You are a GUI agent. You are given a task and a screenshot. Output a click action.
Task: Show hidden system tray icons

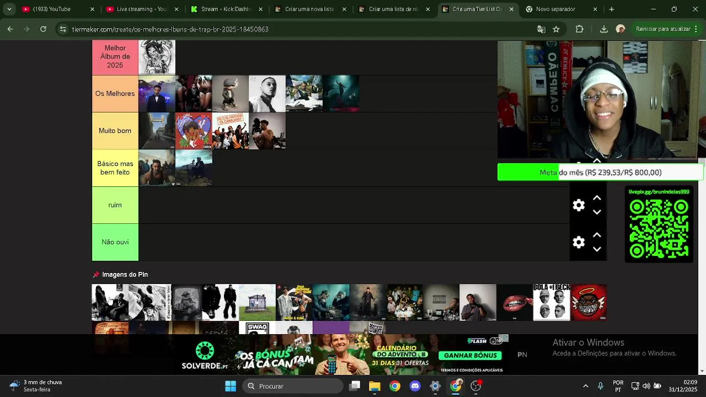pos(585,386)
